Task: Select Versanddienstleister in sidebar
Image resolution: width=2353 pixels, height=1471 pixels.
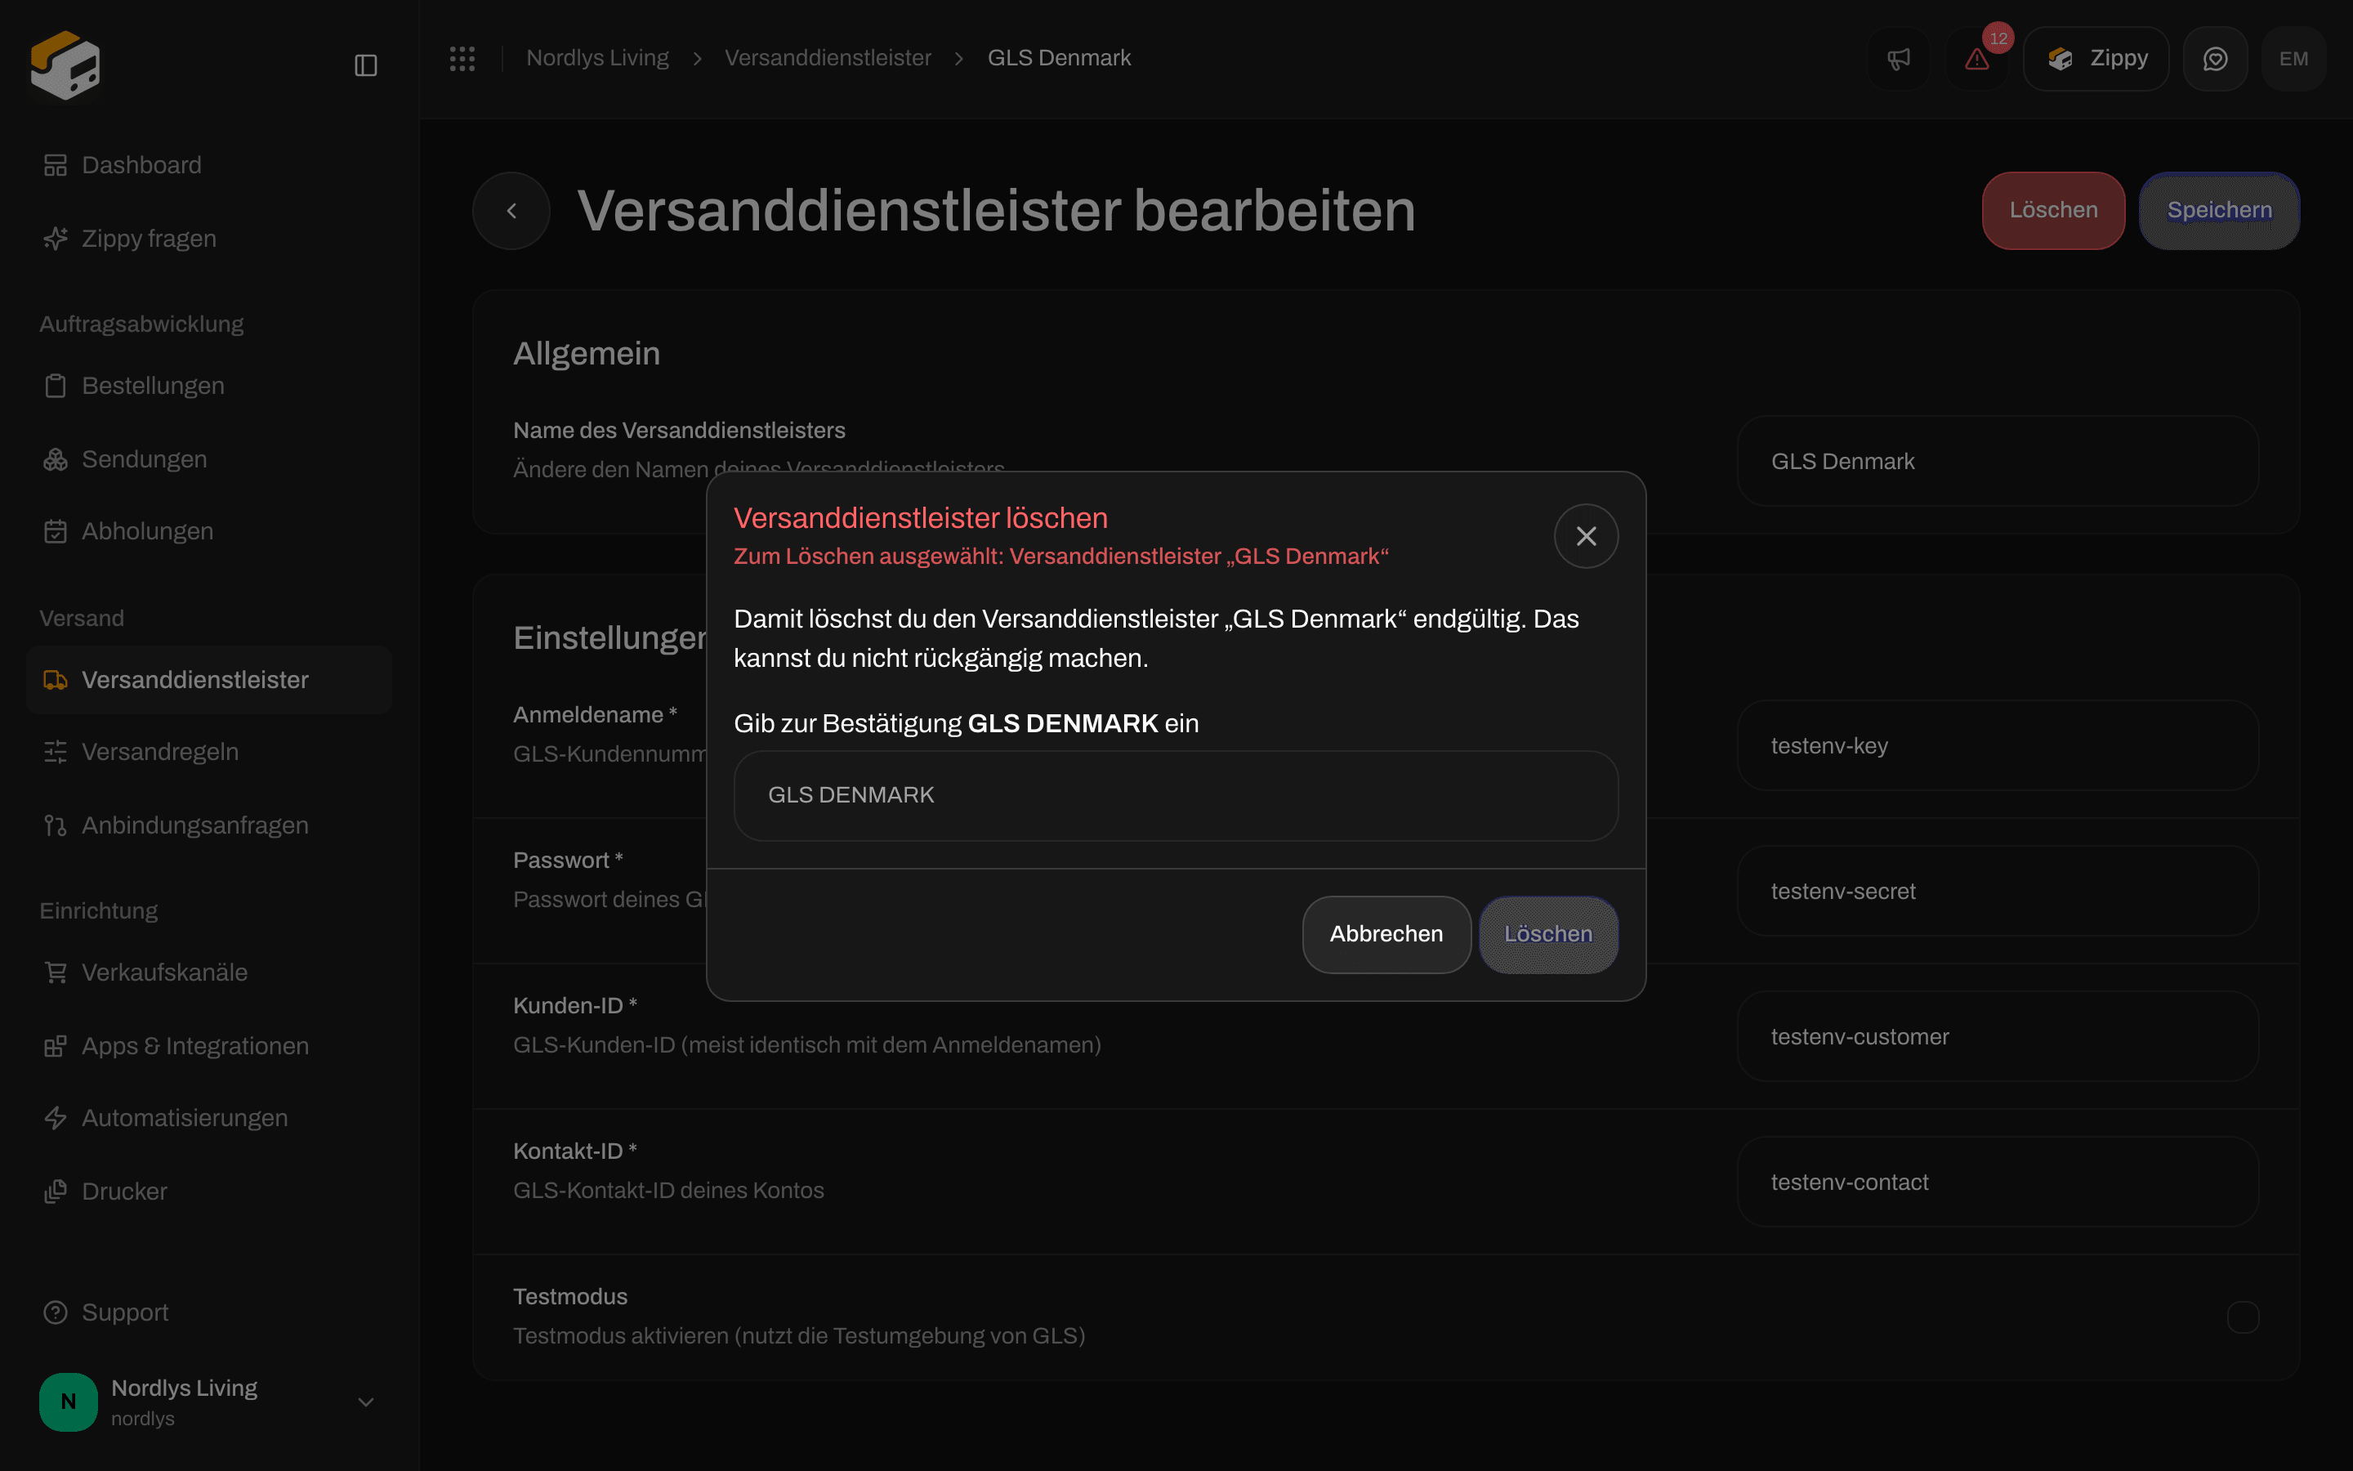Action: click(209, 680)
